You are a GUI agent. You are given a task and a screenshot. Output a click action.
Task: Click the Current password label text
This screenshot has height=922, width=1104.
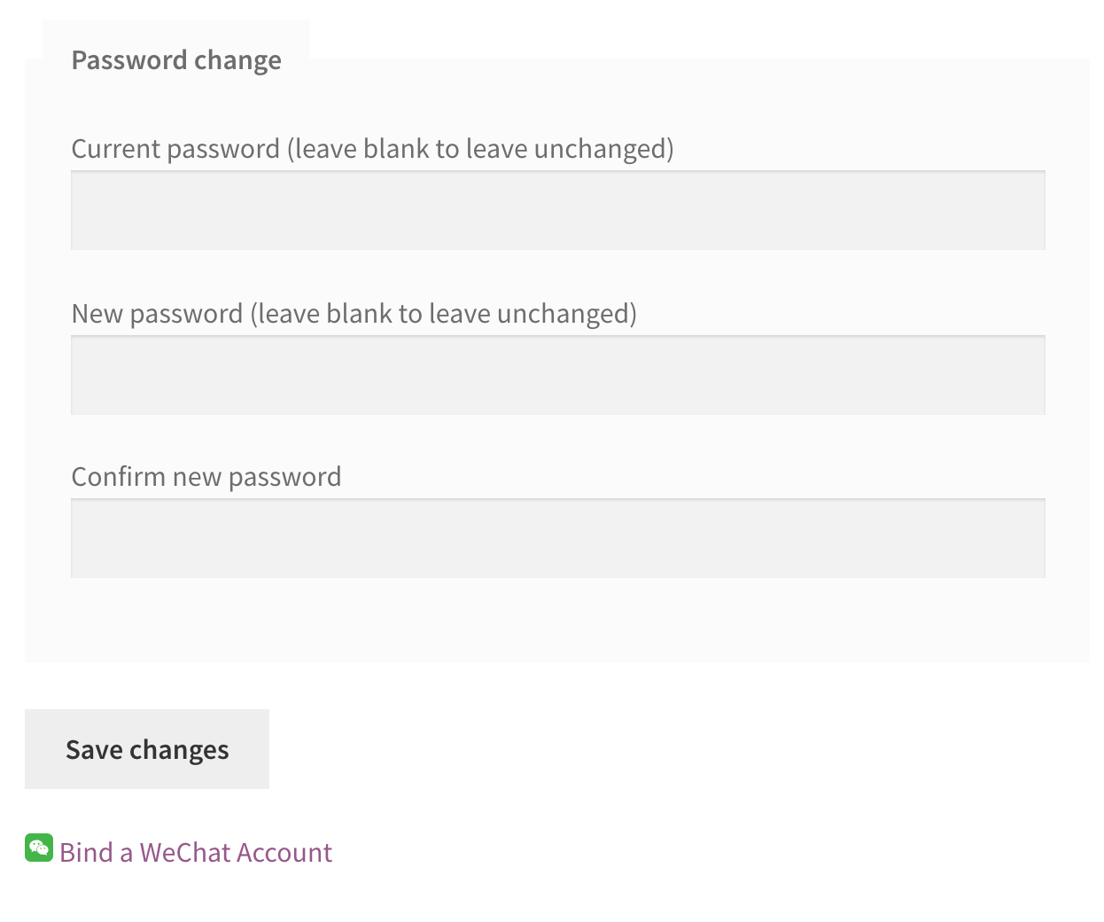click(x=175, y=149)
